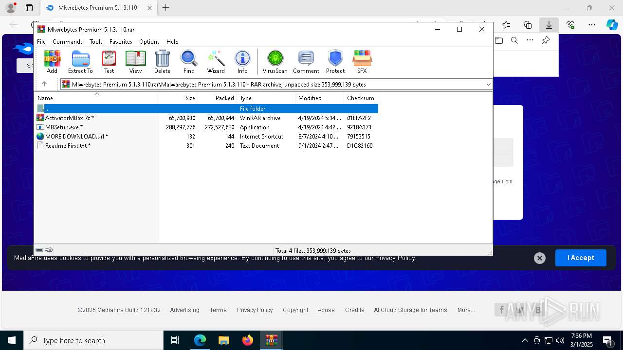Open the View toolbar icon
The width and height of the screenshot is (623, 350).
[x=135, y=62]
